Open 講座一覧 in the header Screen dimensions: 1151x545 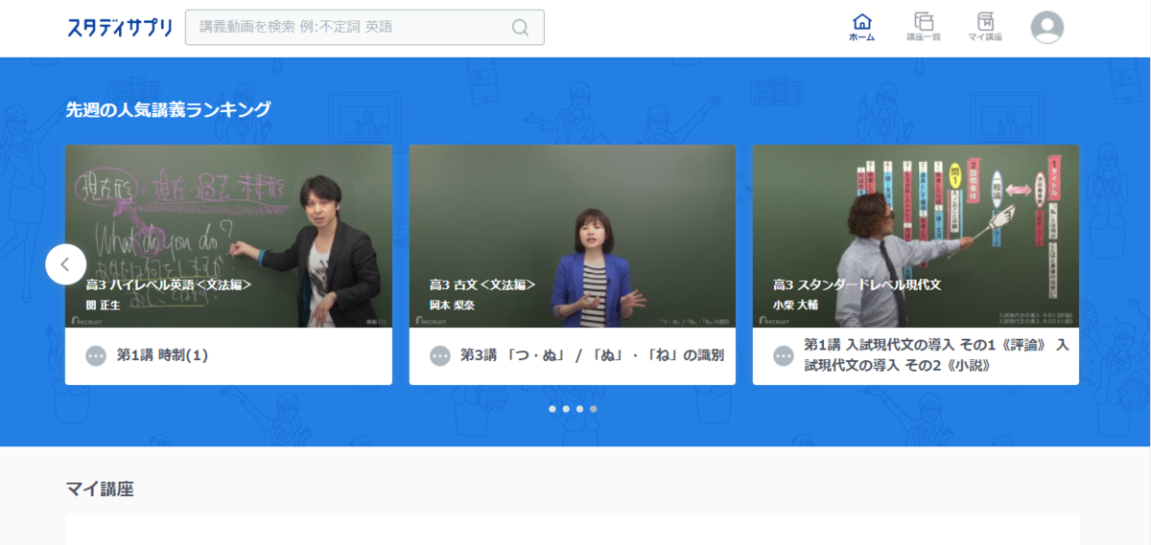click(923, 27)
